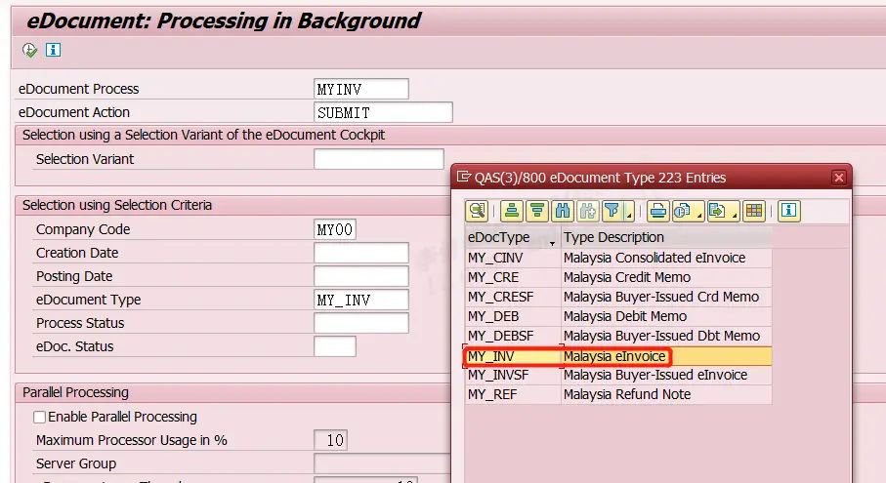Select the MY_REF Refund Note row

coord(617,394)
